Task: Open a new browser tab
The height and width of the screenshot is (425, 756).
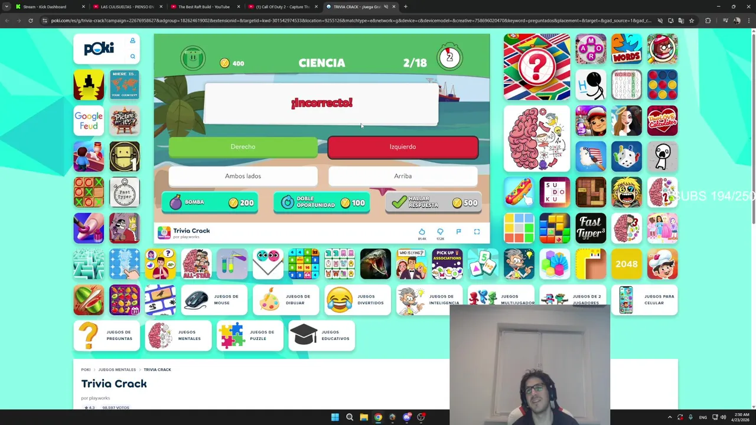Action: coord(405,6)
